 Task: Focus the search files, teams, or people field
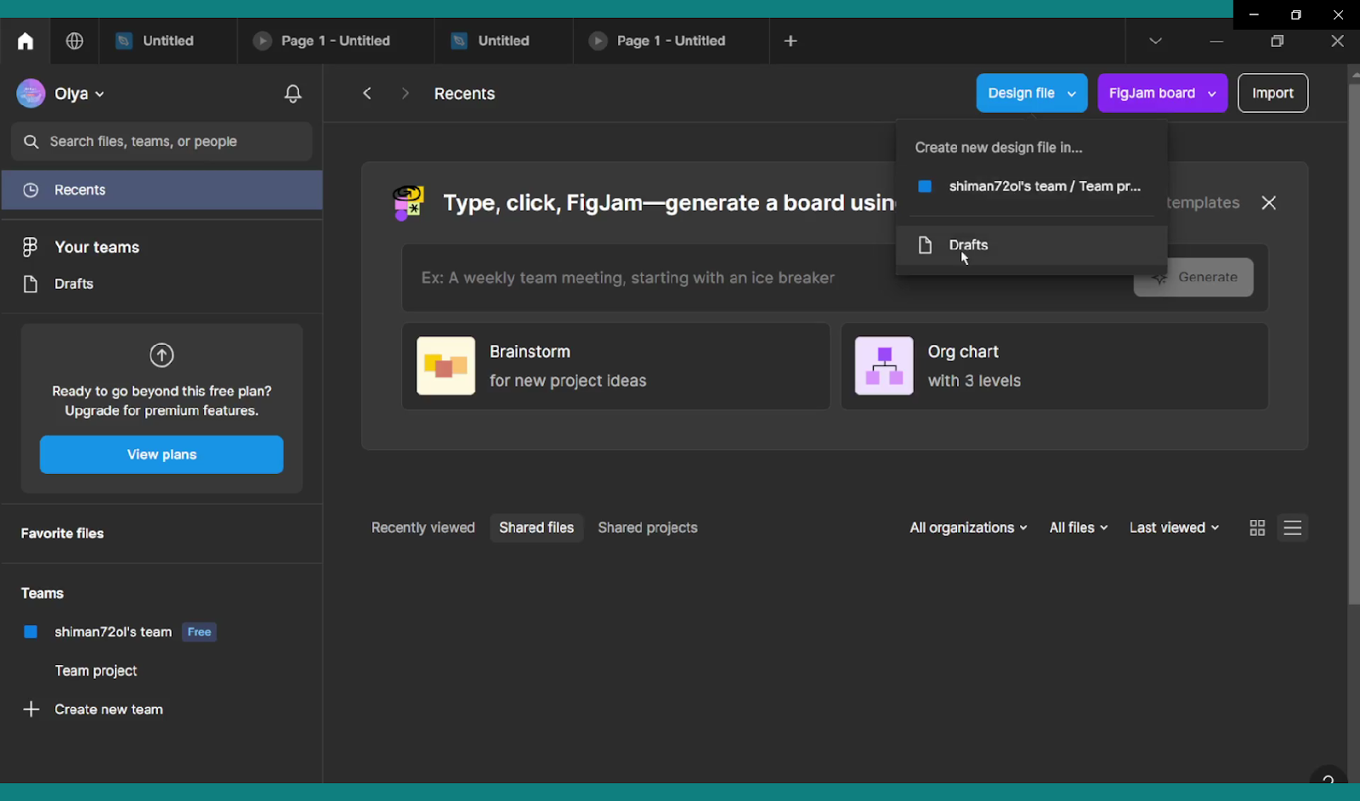point(161,142)
